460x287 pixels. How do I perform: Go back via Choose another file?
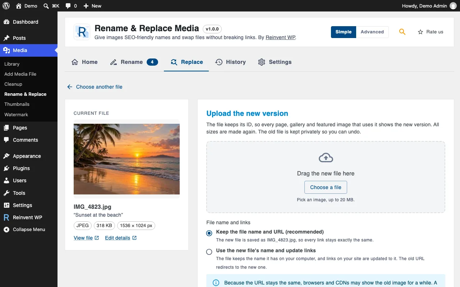[x=95, y=87]
